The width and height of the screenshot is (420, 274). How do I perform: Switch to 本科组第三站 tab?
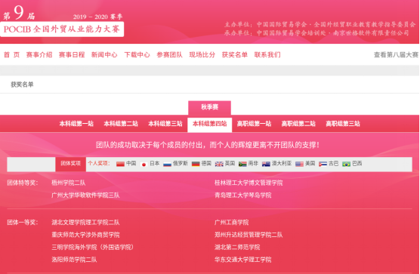click(x=165, y=124)
